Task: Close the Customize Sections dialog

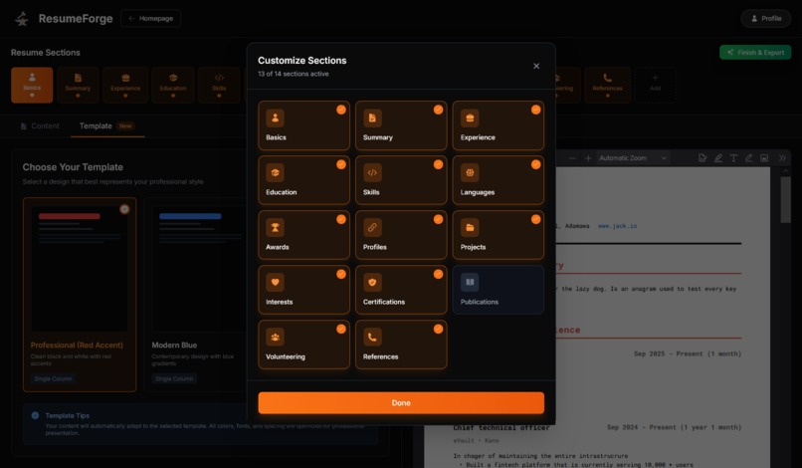Action: point(536,66)
